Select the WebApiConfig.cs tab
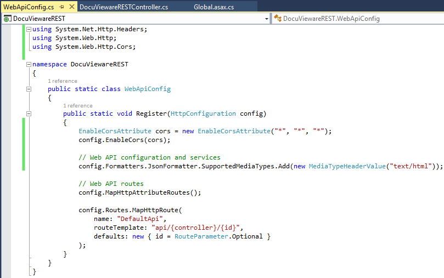 (x=29, y=7)
